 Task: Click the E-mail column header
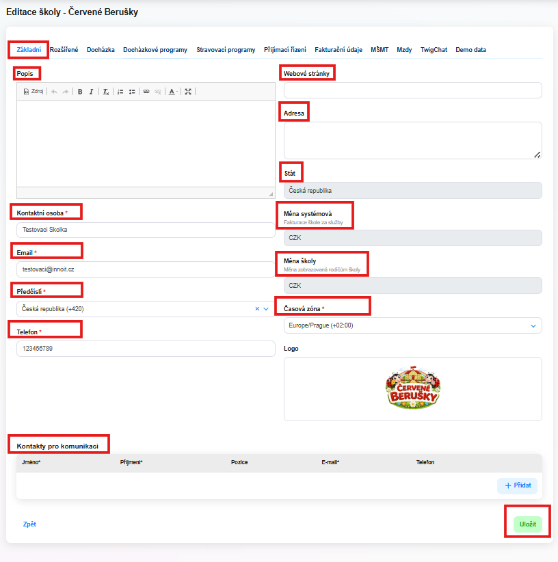click(330, 462)
